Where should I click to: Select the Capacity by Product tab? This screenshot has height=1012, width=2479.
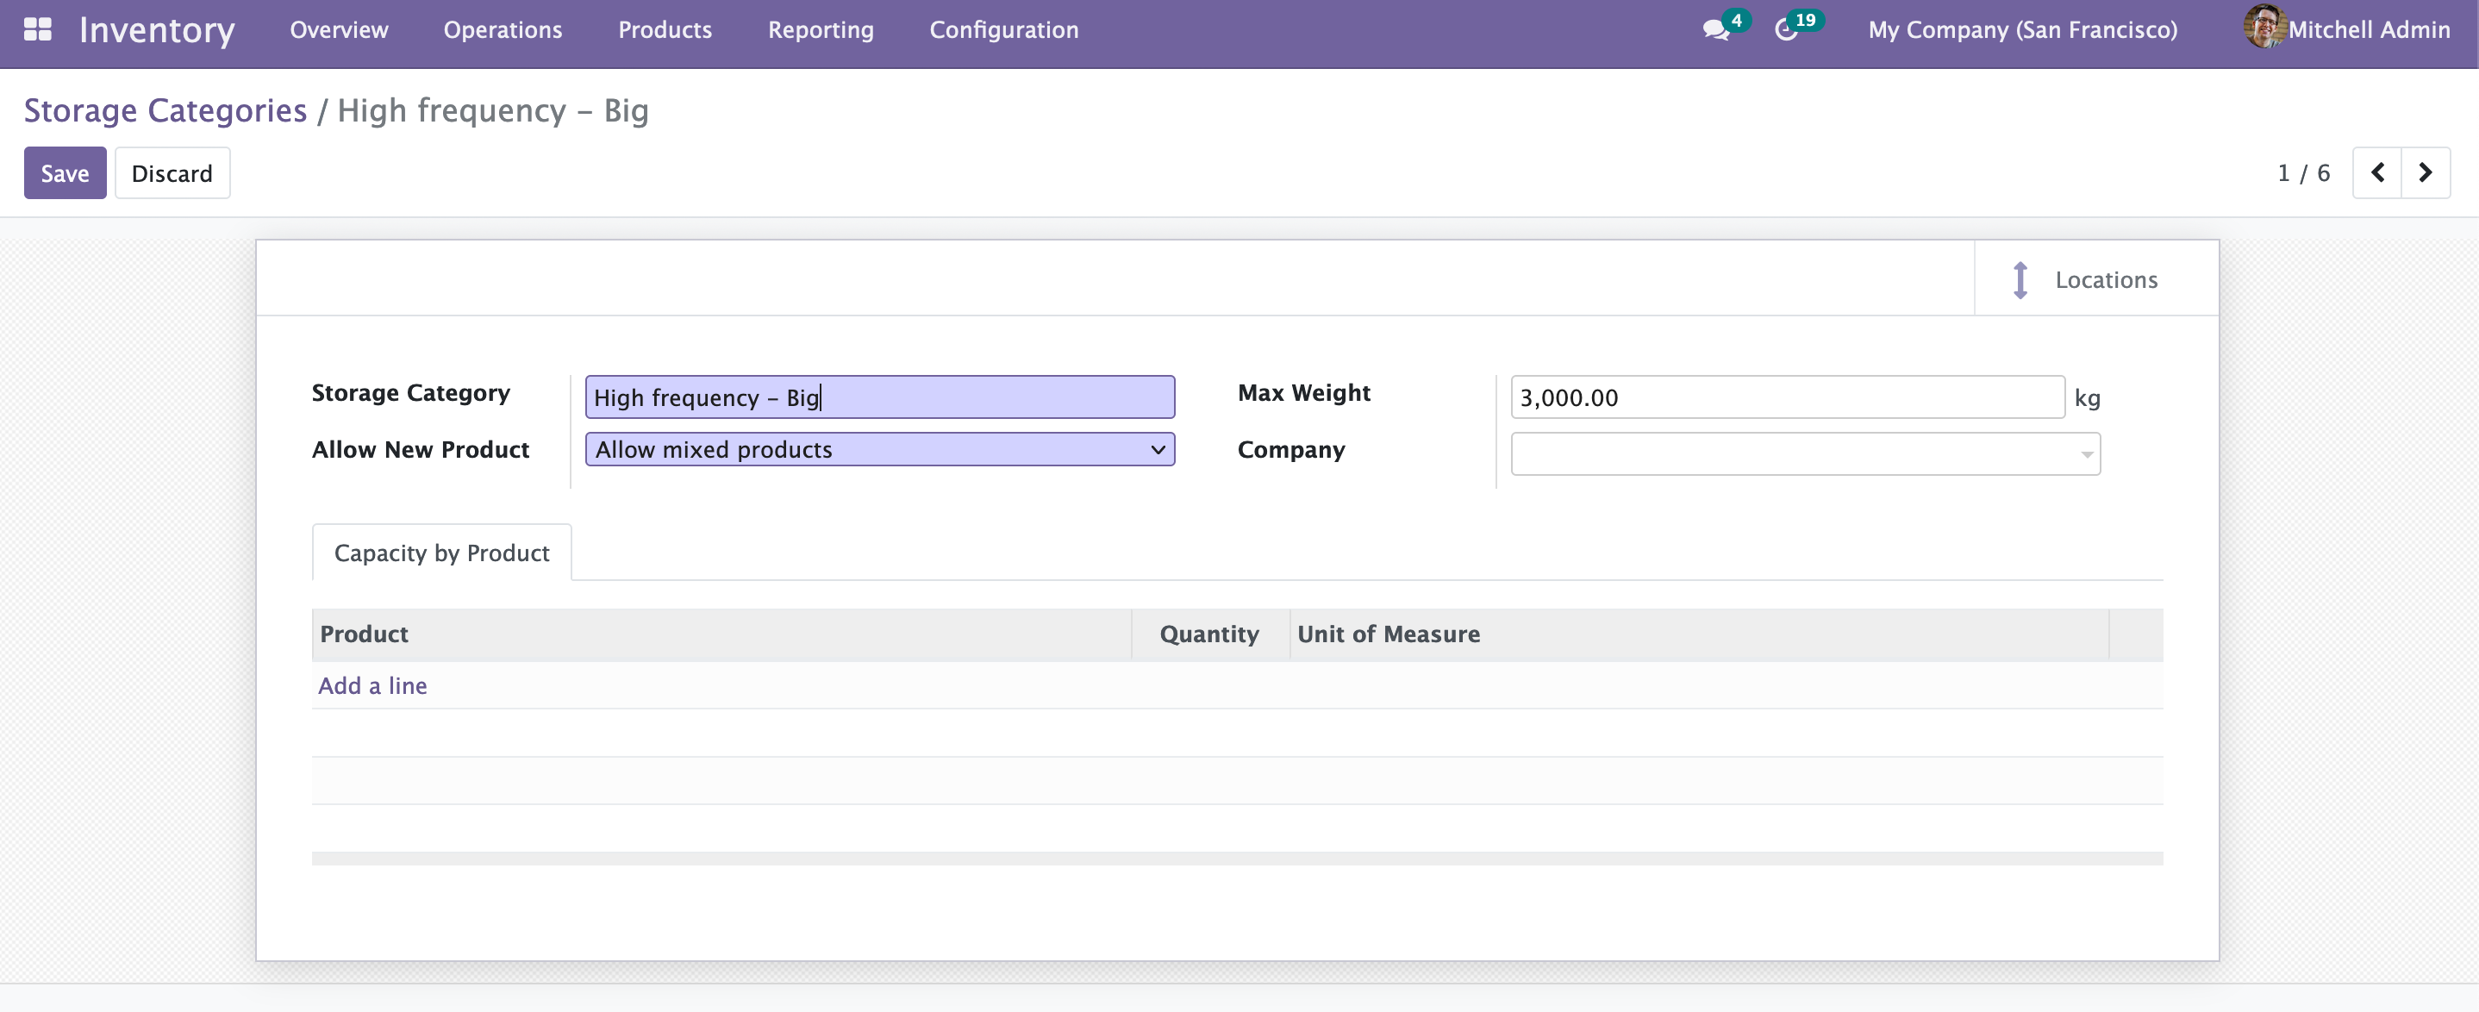click(x=441, y=553)
